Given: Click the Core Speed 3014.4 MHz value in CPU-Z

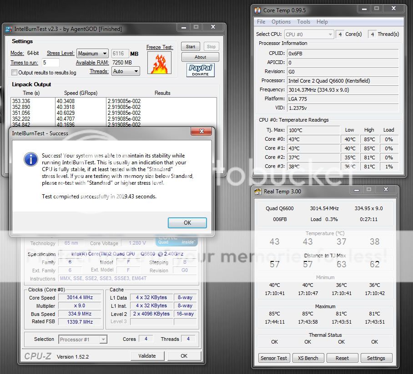Looking at the screenshot, I should [x=80, y=297].
